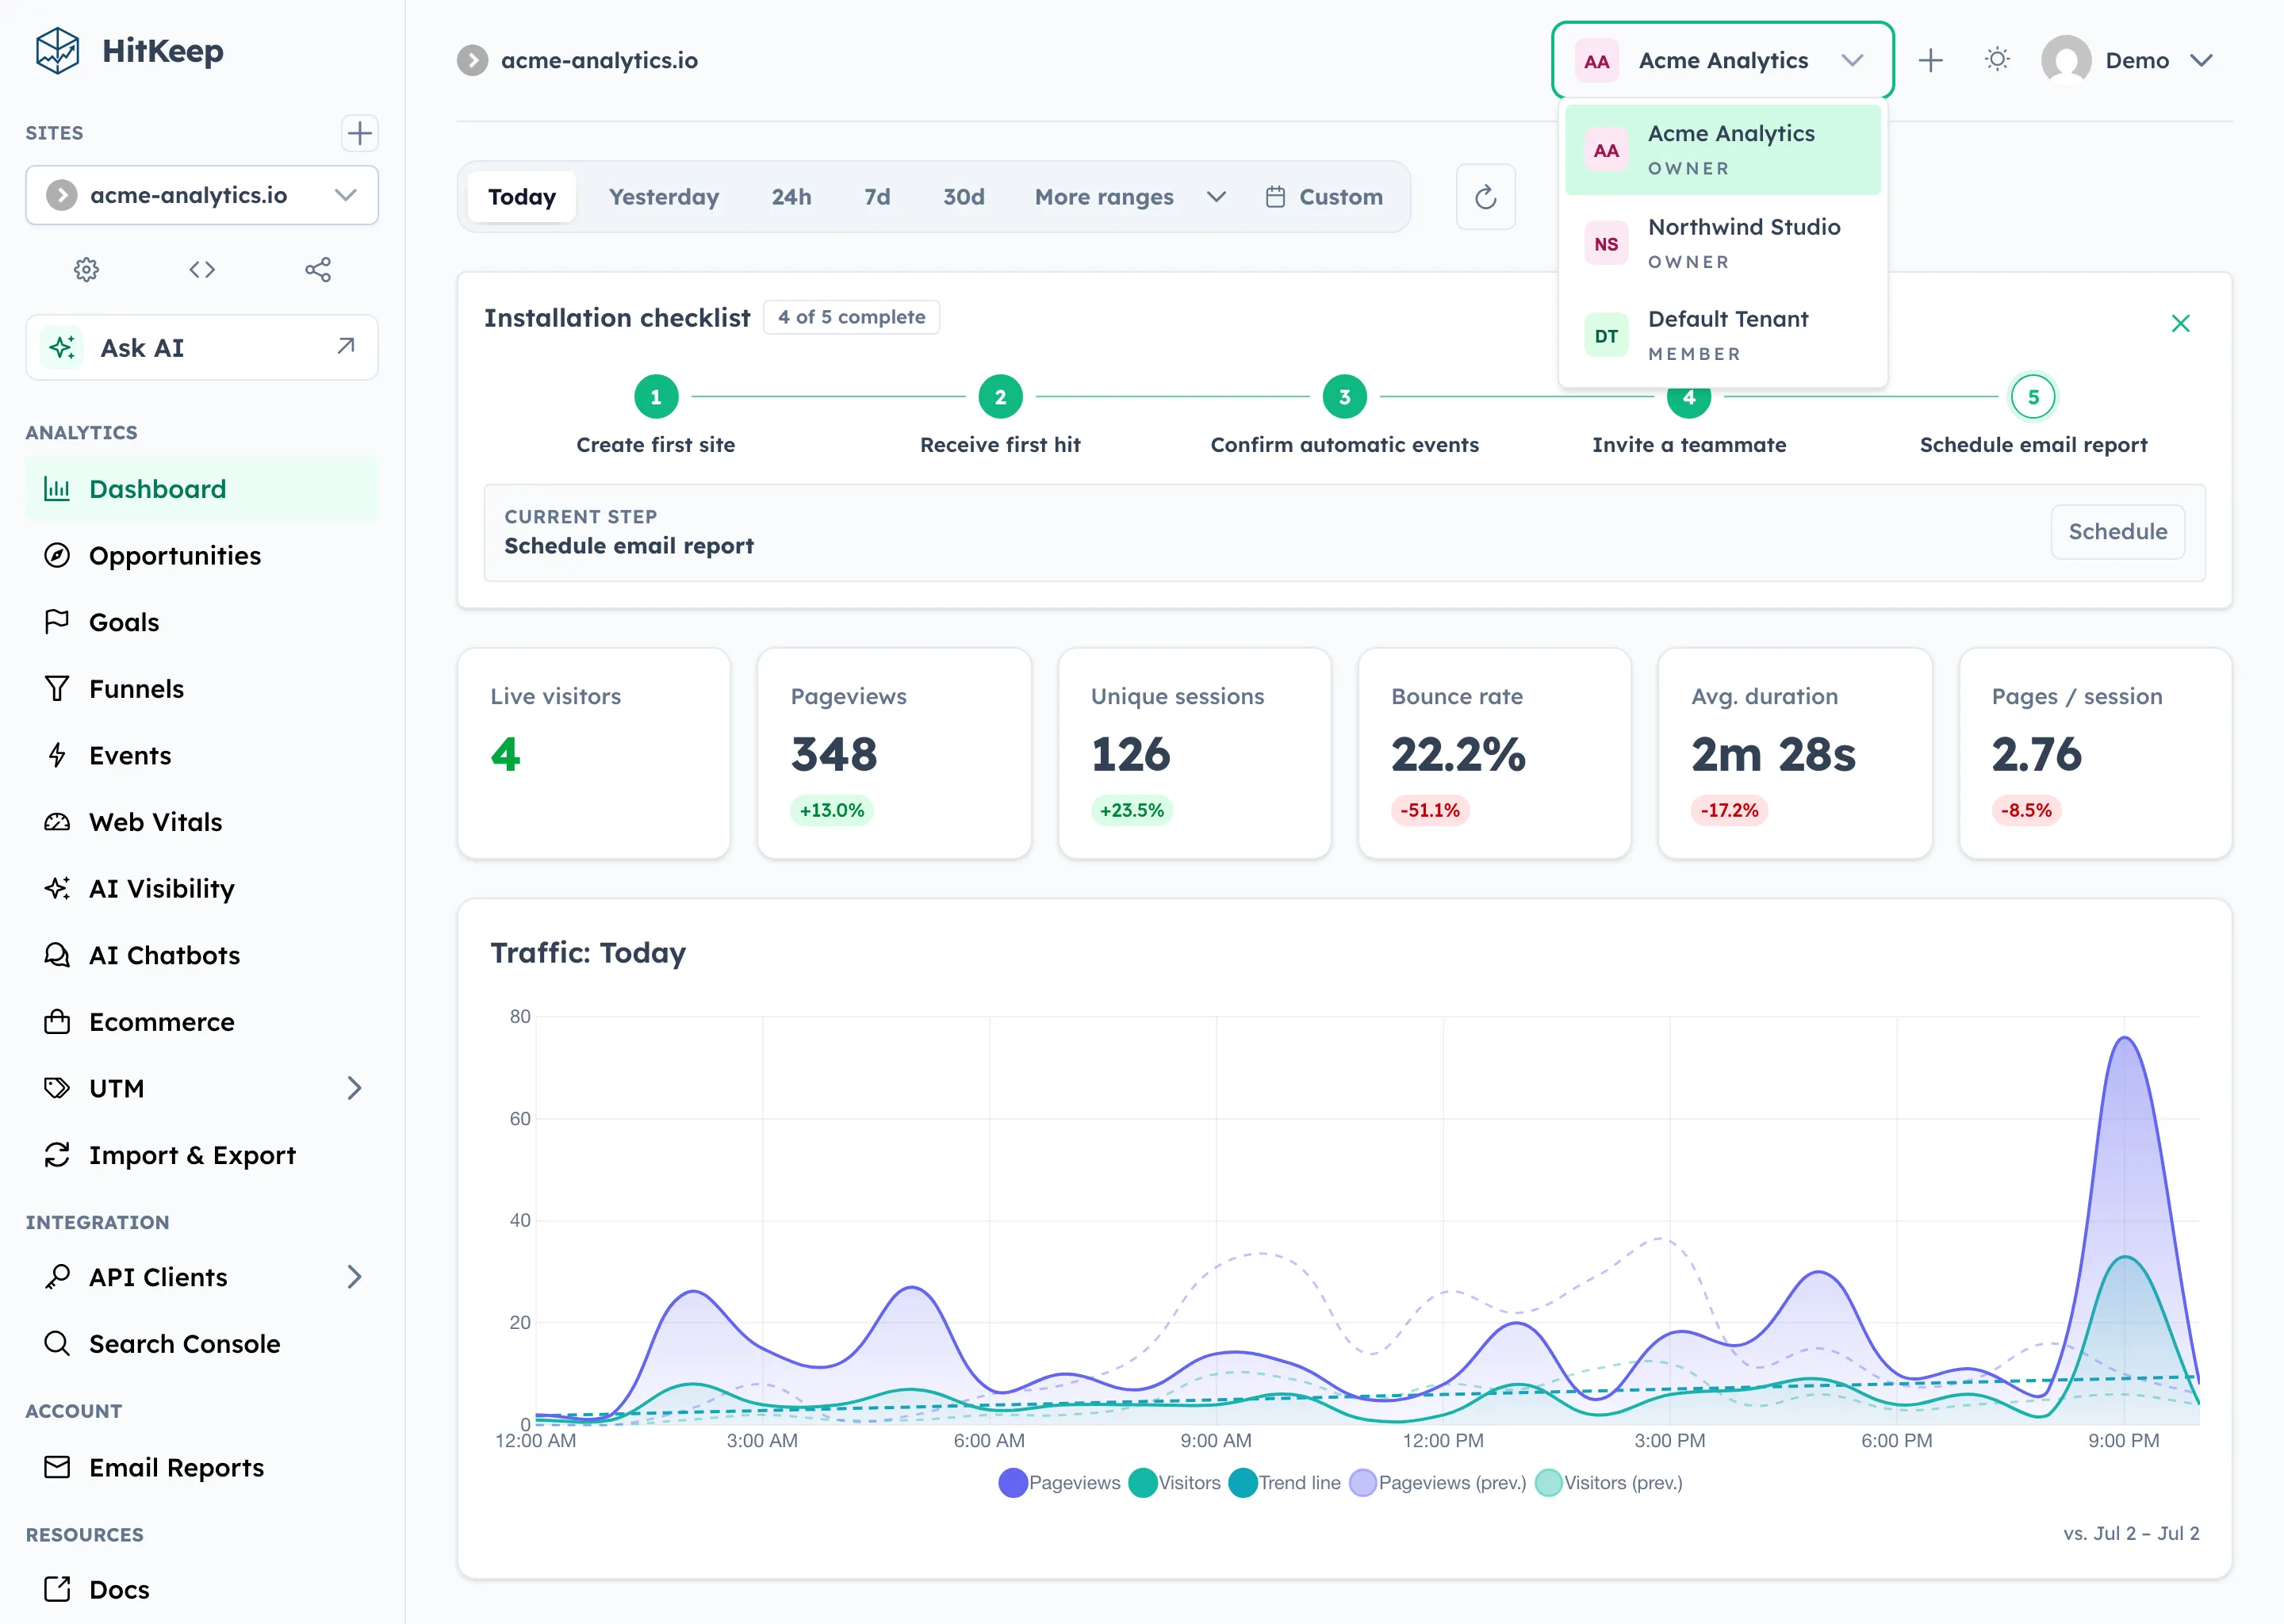Open site settings gear icon
The height and width of the screenshot is (1624, 2284).
[86, 270]
